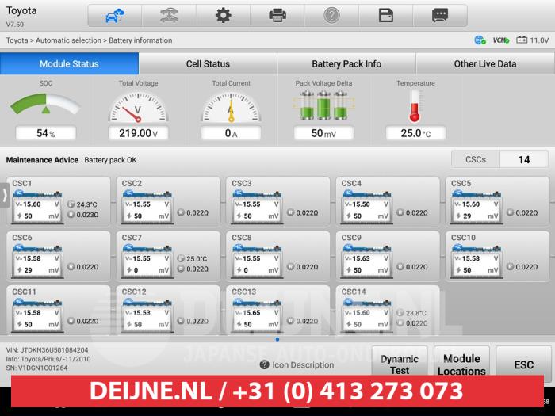Switch to Cell Status tab
The image size is (555, 416).
208,63
